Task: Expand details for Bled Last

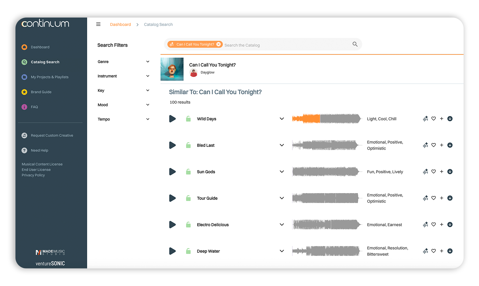Action: pyautogui.click(x=282, y=145)
